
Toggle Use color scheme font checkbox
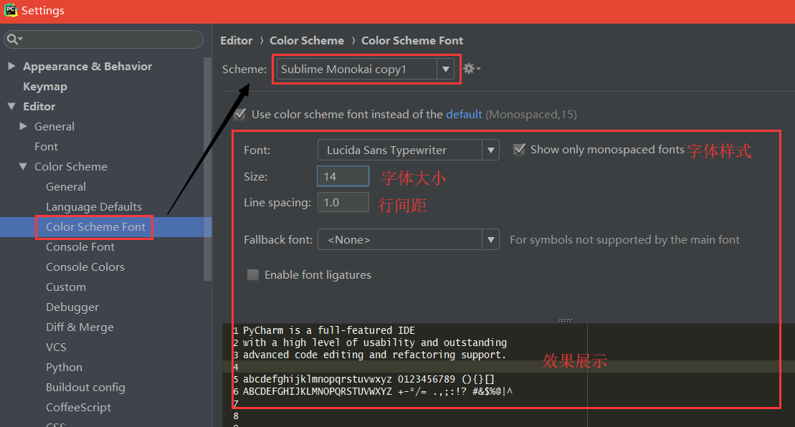click(x=240, y=114)
